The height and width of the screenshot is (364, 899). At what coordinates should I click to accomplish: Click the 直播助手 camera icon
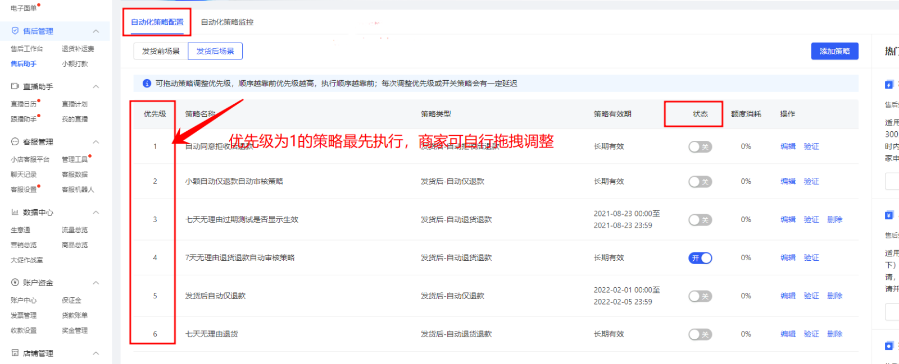tap(15, 86)
